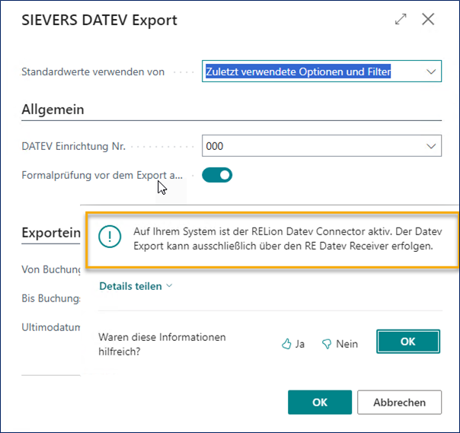
Task: Click the Ultimodatum field label
Action: [51, 326]
